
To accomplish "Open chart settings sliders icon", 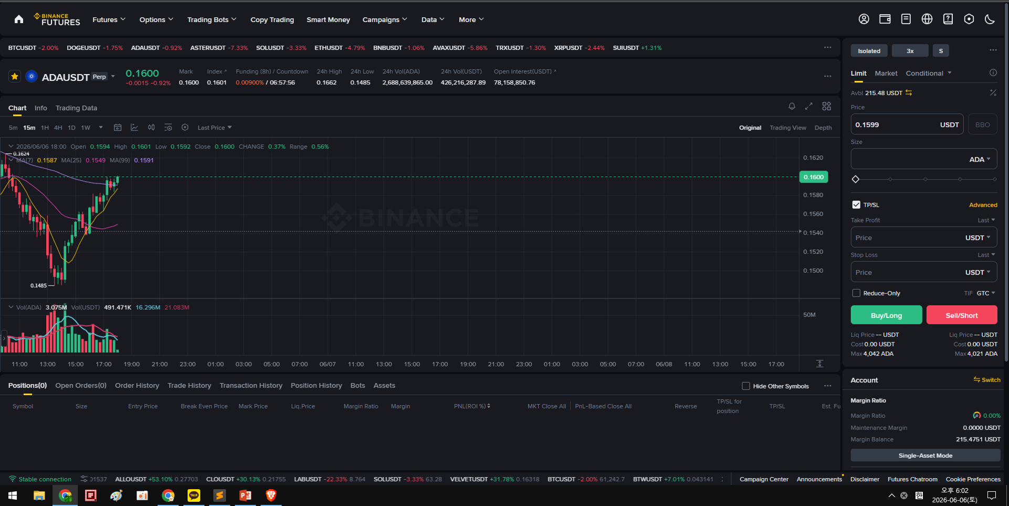I will [168, 128].
